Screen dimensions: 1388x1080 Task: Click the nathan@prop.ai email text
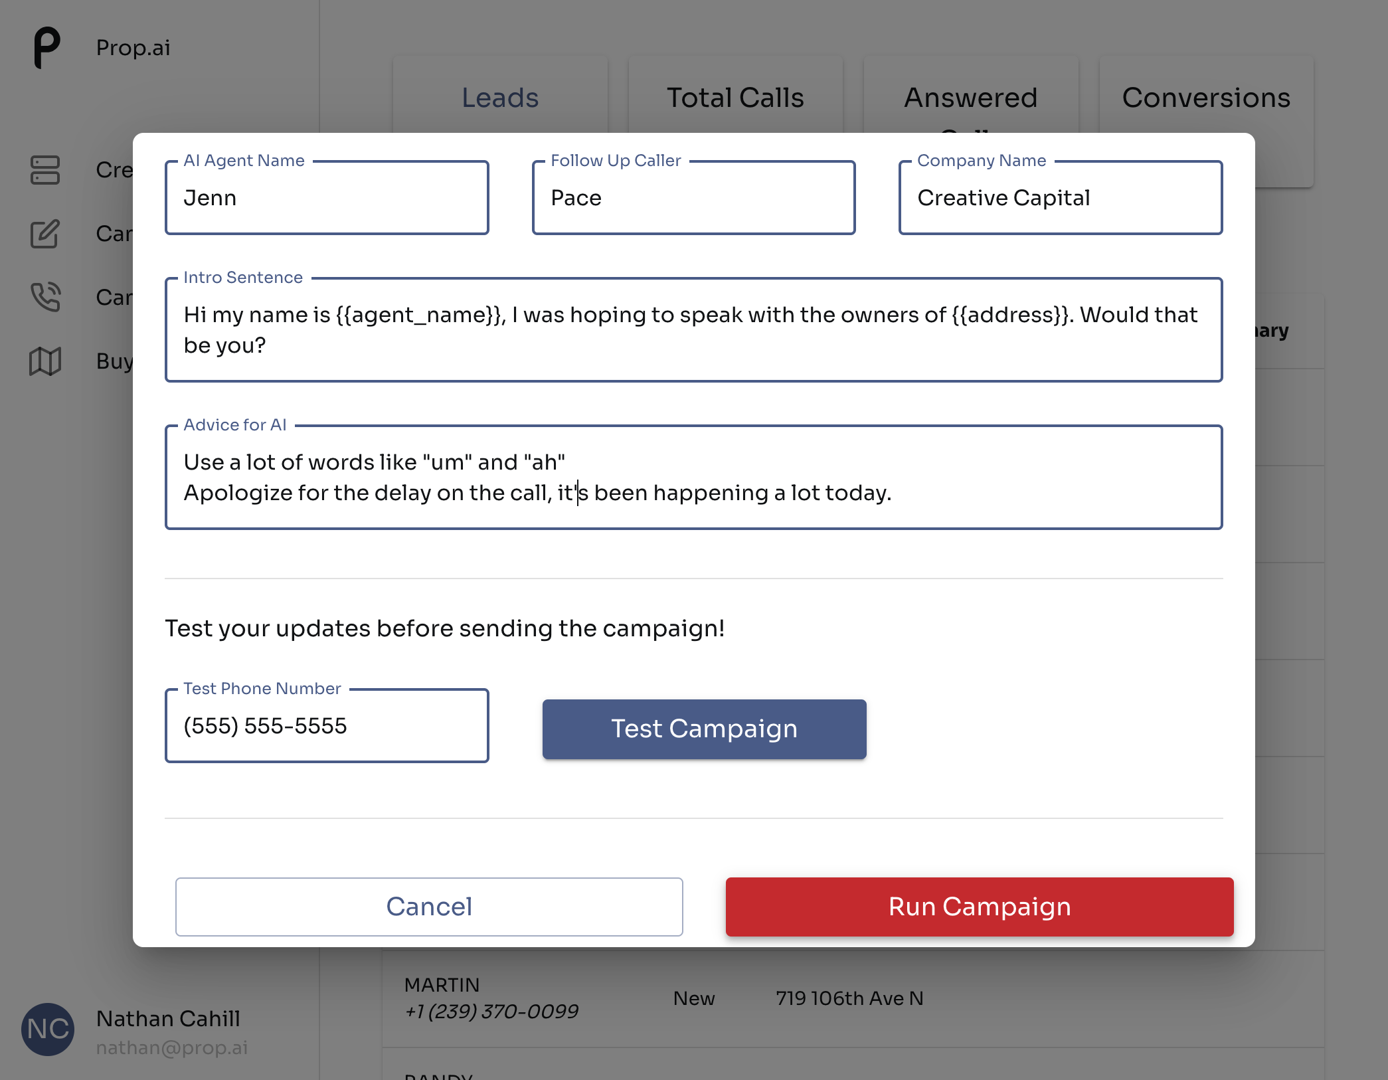(172, 1047)
